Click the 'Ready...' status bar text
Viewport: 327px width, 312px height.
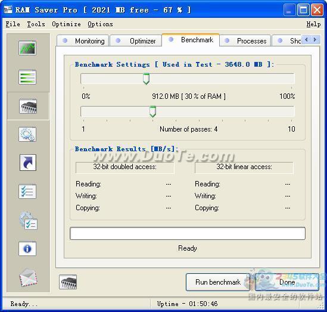(24, 304)
